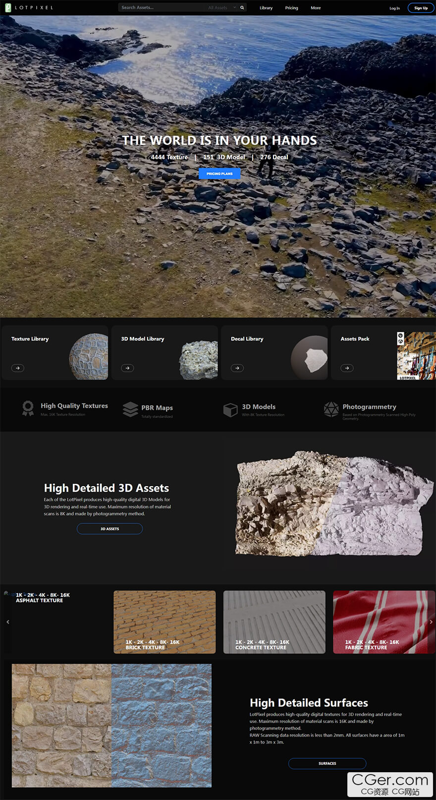Click the High Quality Textures ribbon icon
The width and height of the screenshot is (436, 800).
[28, 408]
